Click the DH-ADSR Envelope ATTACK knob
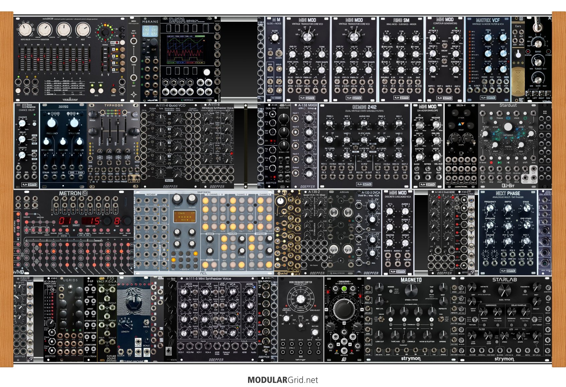 [419, 125]
